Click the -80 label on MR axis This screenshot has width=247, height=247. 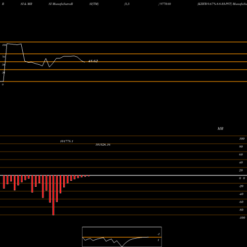[x=241, y=210]
